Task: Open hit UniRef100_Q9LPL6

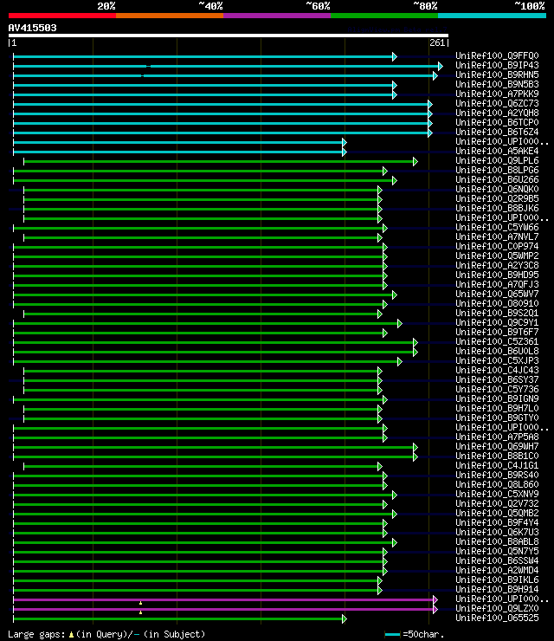Action: click(497, 160)
